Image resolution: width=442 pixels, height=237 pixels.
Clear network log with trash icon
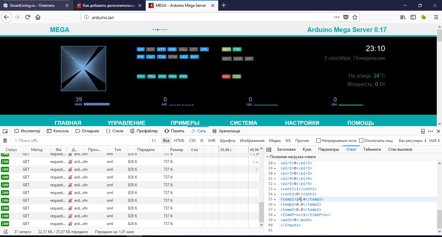click(x=5, y=141)
